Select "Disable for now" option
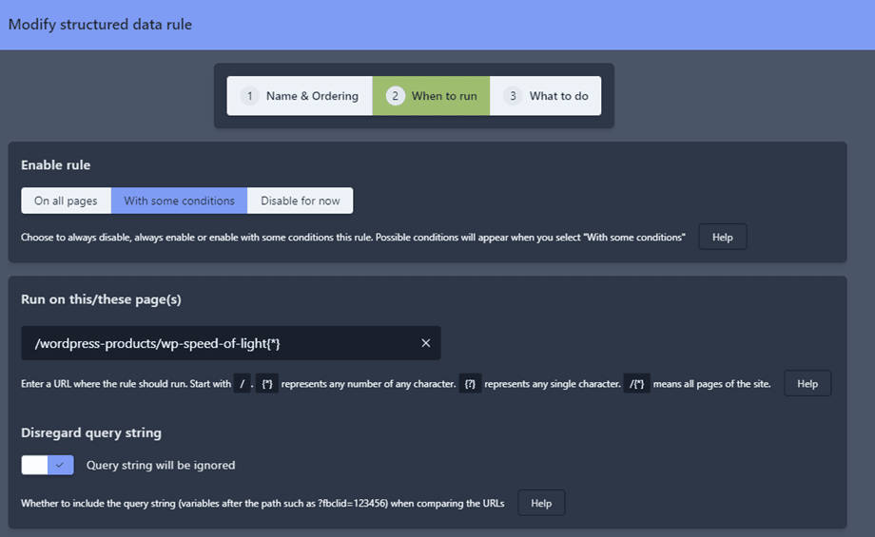Viewport: 875px width, 537px height. (x=300, y=201)
